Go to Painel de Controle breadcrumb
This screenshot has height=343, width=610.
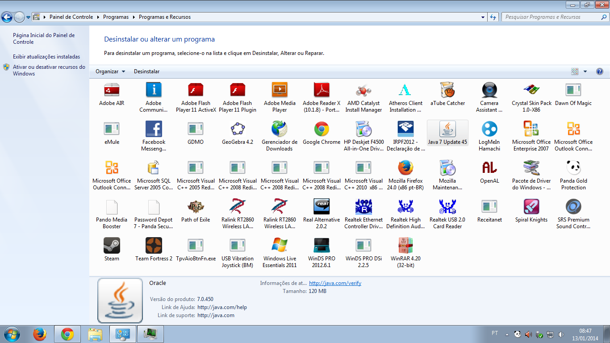(71, 17)
